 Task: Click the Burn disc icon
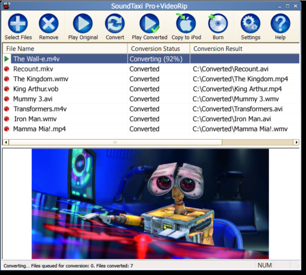[x=218, y=23]
